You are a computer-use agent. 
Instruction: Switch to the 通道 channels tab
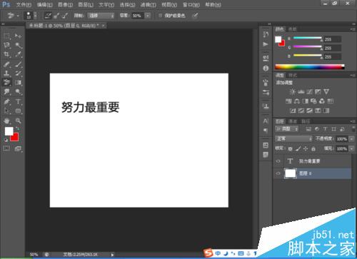click(293, 121)
